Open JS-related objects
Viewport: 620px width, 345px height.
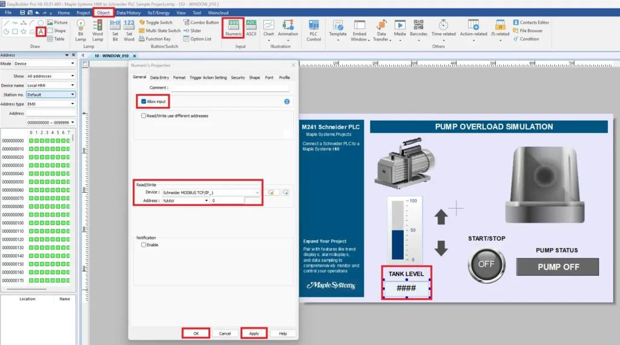[500, 30]
